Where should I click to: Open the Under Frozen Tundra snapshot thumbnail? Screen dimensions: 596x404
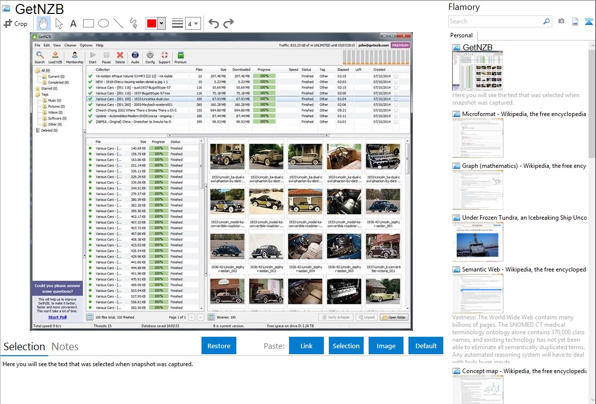pos(478,242)
